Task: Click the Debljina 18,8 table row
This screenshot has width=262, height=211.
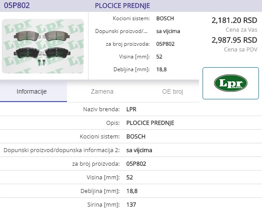Action: tap(131, 191)
